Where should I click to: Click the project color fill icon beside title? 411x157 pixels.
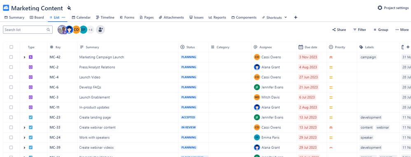[x=69, y=8]
